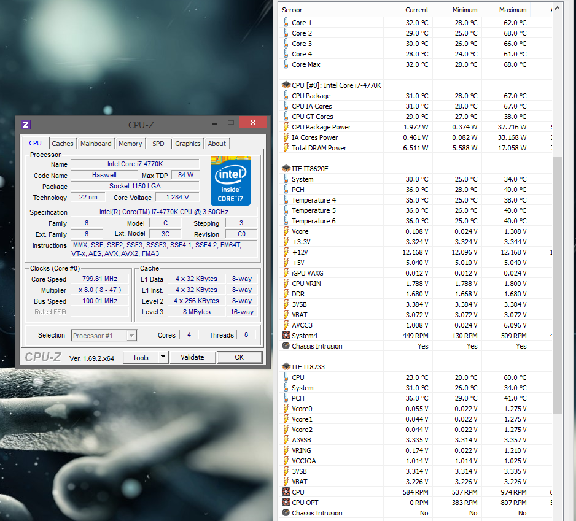This screenshot has width=576, height=521.
Task: Select the DDR voltage sensor row
Action: (416, 294)
